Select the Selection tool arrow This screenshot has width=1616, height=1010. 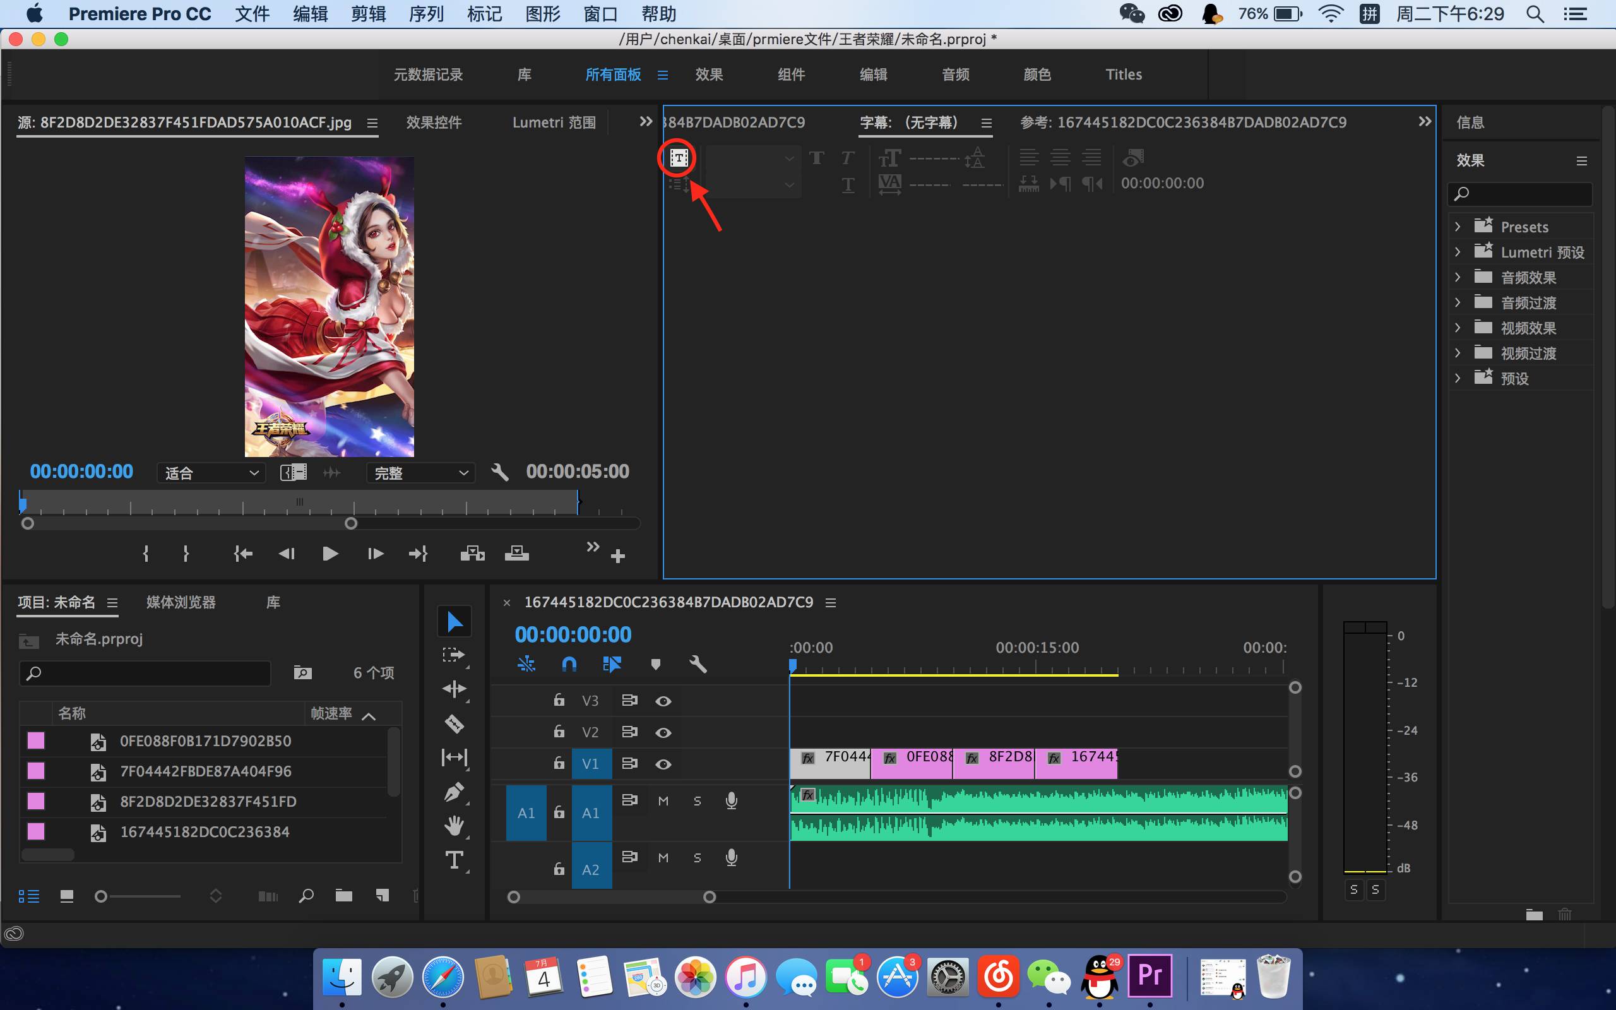(x=454, y=621)
